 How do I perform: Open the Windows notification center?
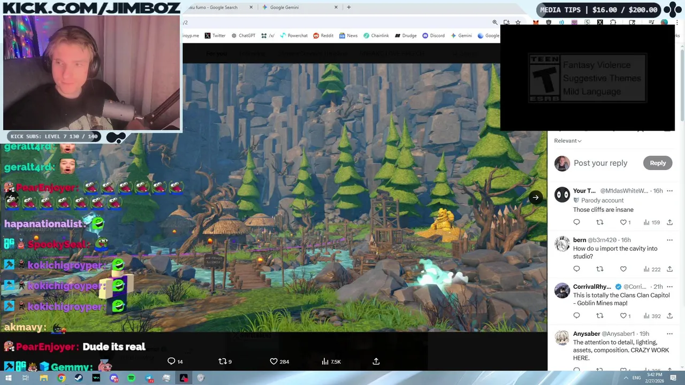(673, 378)
